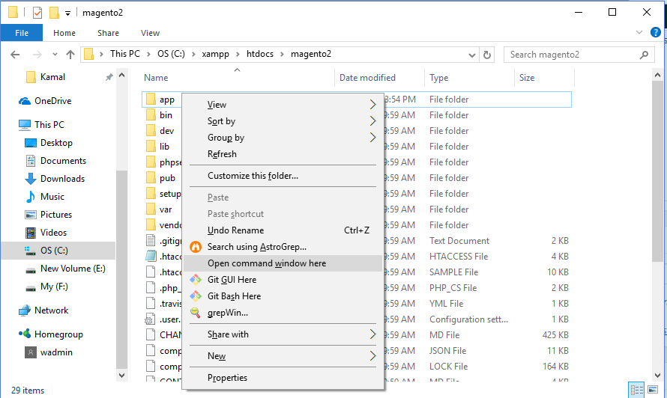Click the pin icon beside Kamal
667x398 pixels.
coord(109,77)
